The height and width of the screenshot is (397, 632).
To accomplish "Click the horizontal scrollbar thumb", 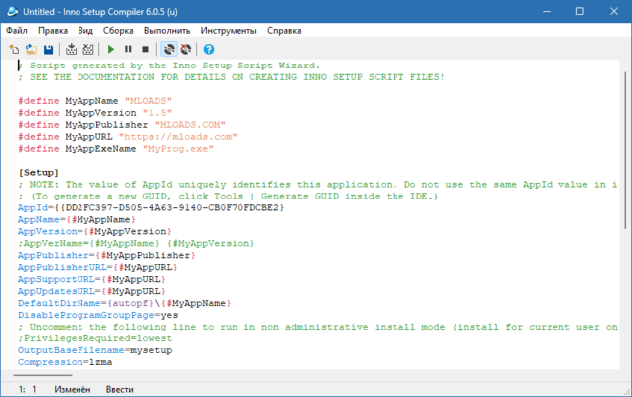I will click(43, 375).
